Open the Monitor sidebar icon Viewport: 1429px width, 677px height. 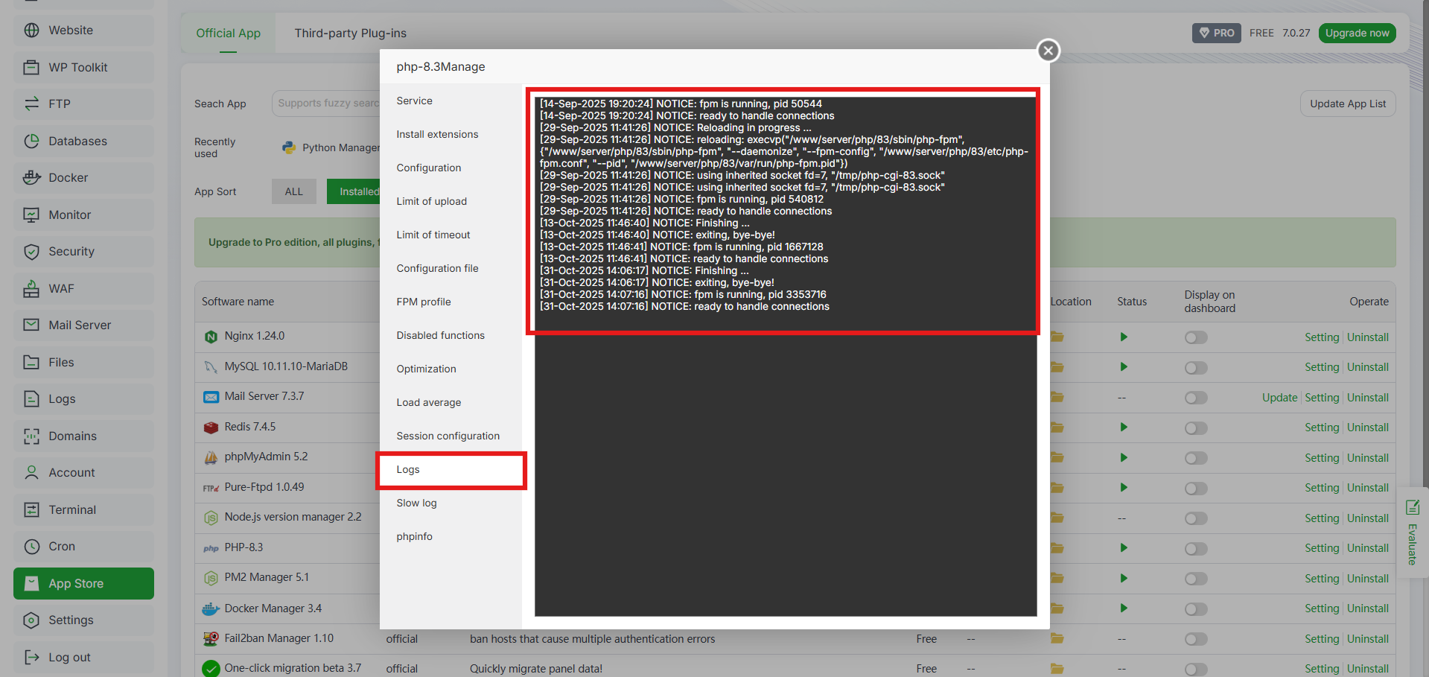31,214
